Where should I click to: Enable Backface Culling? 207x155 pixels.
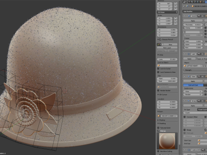(x=158, y=151)
